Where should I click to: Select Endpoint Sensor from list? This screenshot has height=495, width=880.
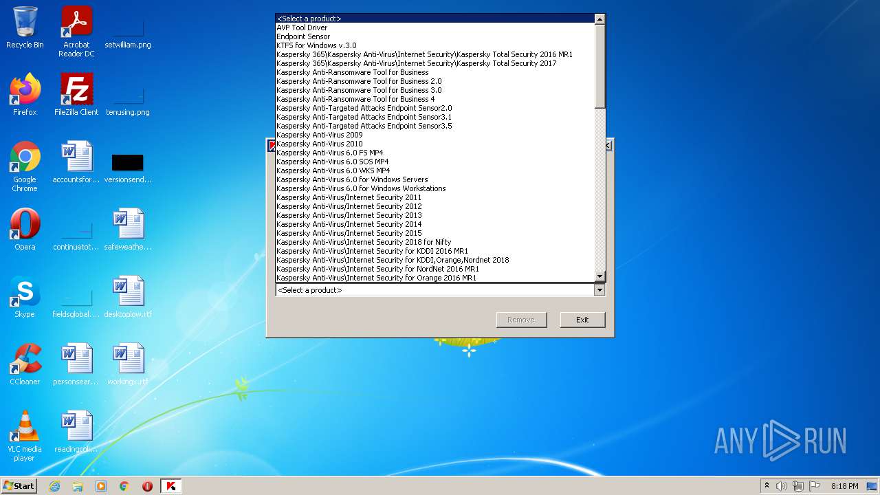tap(434, 36)
